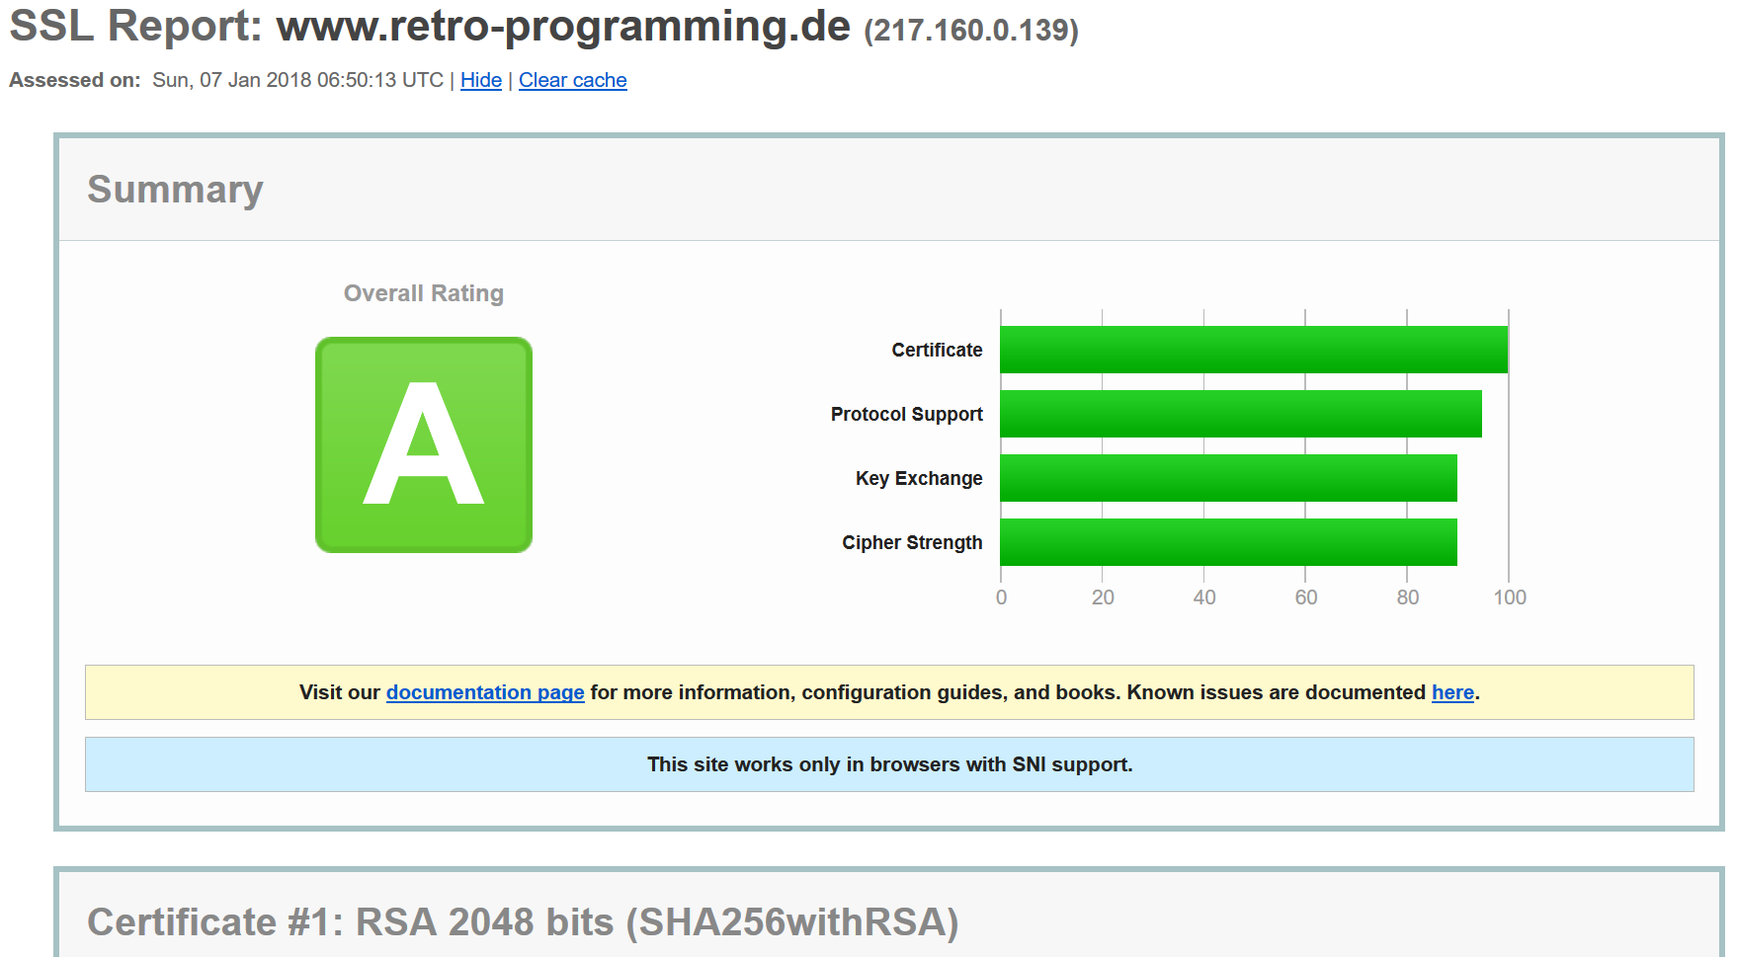
Task: Click the Cipher Strength score bar
Action: click(x=1228, y=542)
